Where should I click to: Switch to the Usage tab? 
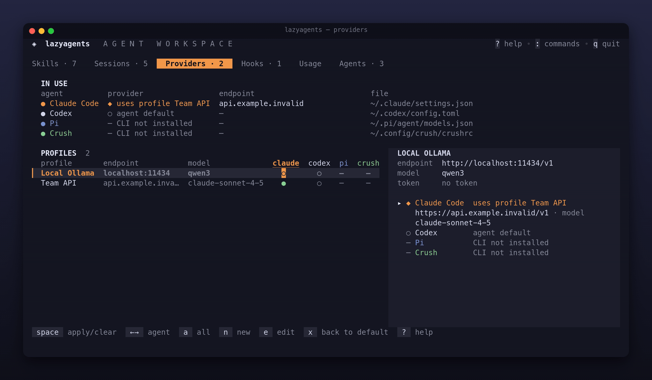(310, 64)
